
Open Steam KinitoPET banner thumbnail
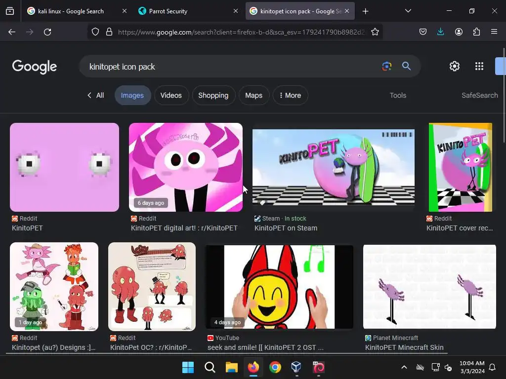(334, 167)
